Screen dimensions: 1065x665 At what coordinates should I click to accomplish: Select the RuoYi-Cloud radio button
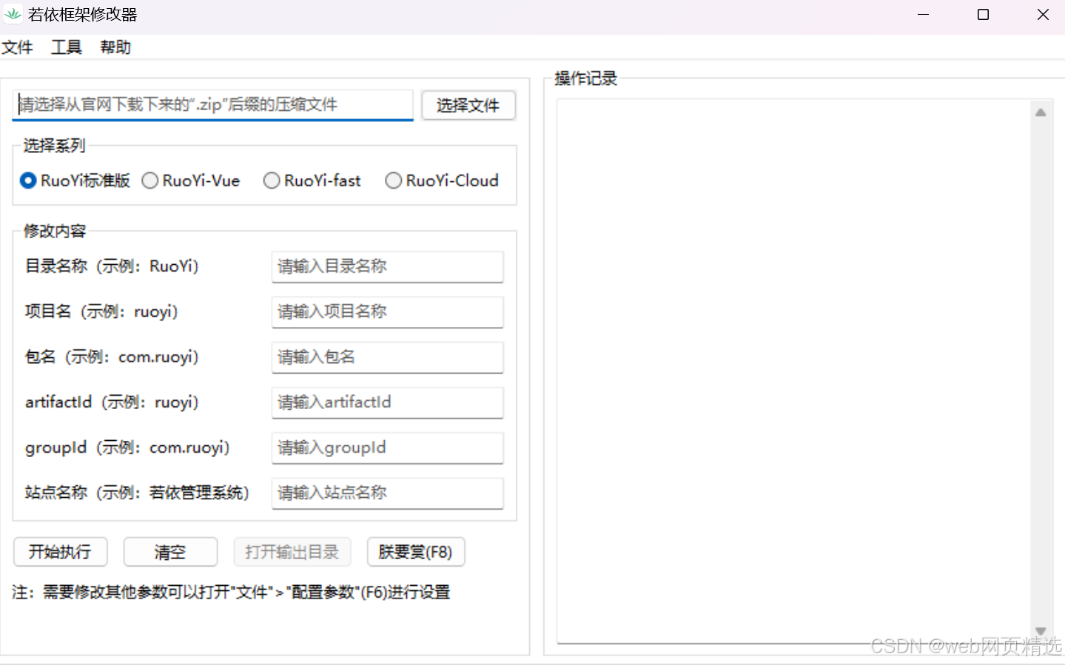(x=442, y=180)
